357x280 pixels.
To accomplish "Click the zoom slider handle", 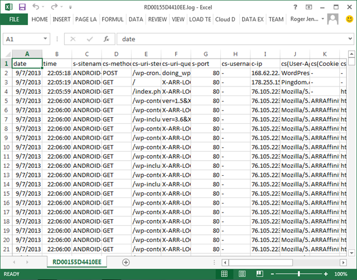I will [299, 274].
